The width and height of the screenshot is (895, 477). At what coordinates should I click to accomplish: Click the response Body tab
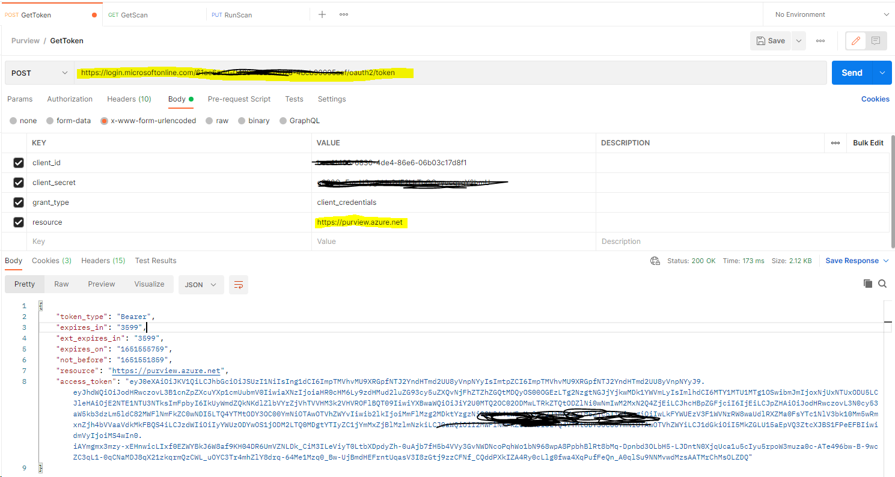pos(13,261)
